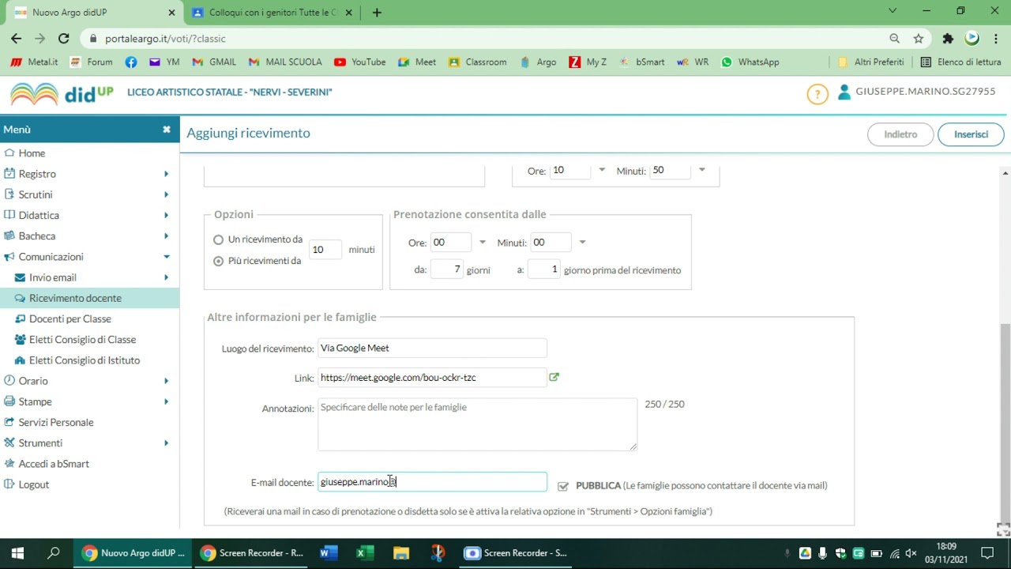Close the Menù sidebar with X icon
The width and height of the screenshot is (1011, 569).
[x=167, y=130]
